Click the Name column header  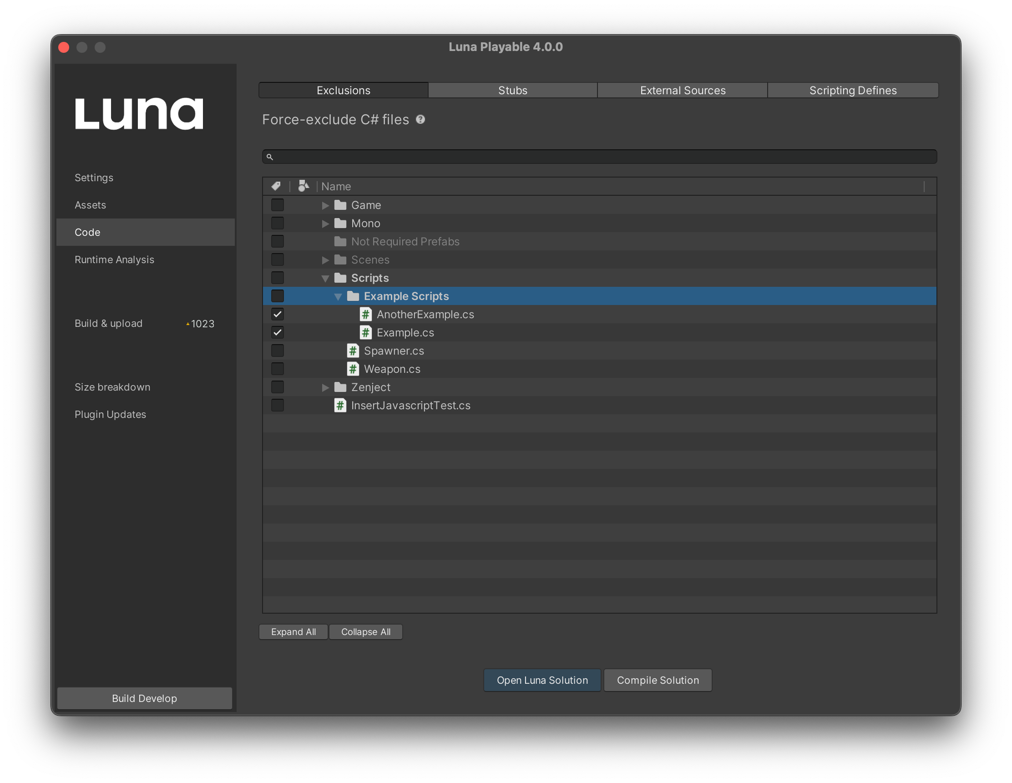coord(336,186)
